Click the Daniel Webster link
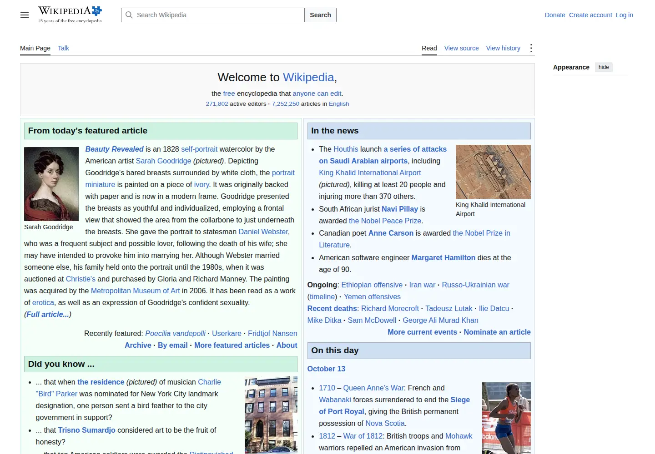Image resolution: width=655 pixels, height=454 pixels. [263, 232]
